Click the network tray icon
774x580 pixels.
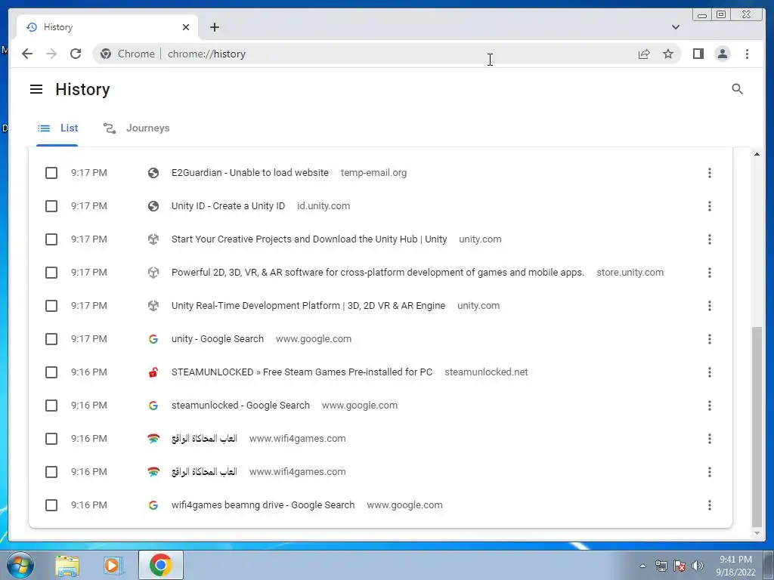point(661,566)
